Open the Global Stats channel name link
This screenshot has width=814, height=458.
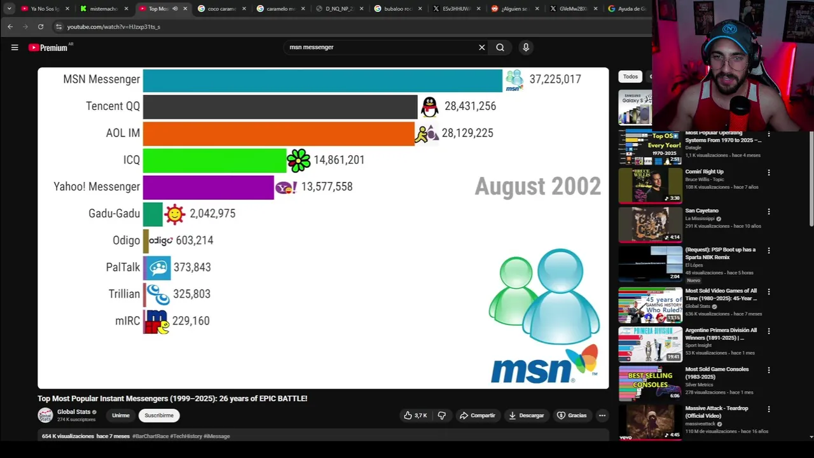(x=74, y=412)
